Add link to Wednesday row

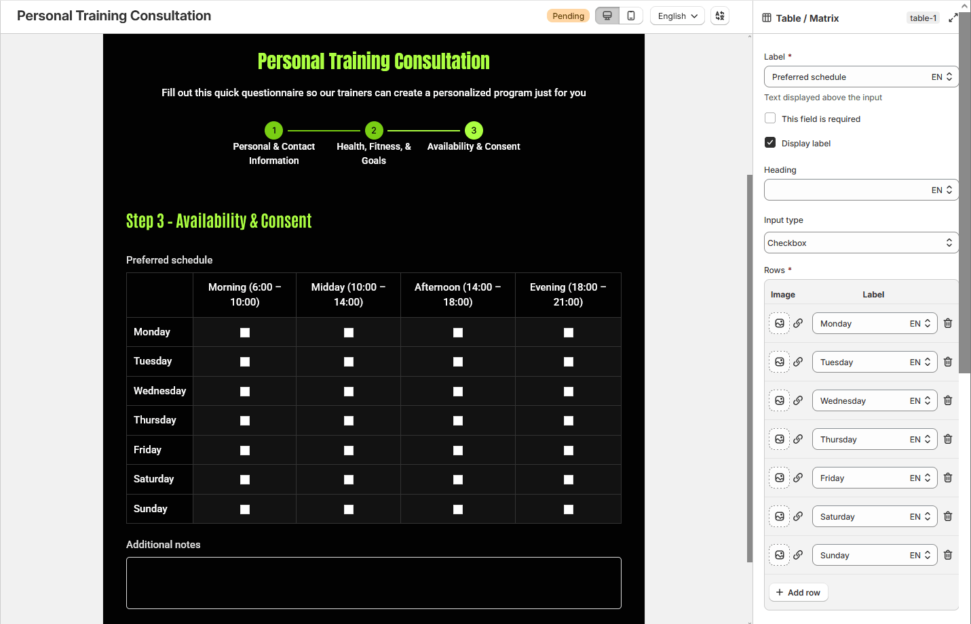(798, 400)
